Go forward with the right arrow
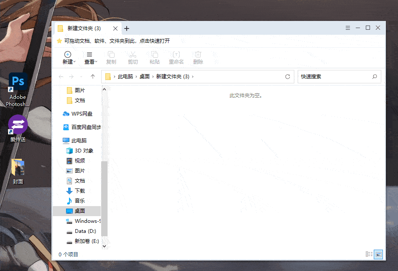This screenshot has height=271, width=398. [71, 77]
